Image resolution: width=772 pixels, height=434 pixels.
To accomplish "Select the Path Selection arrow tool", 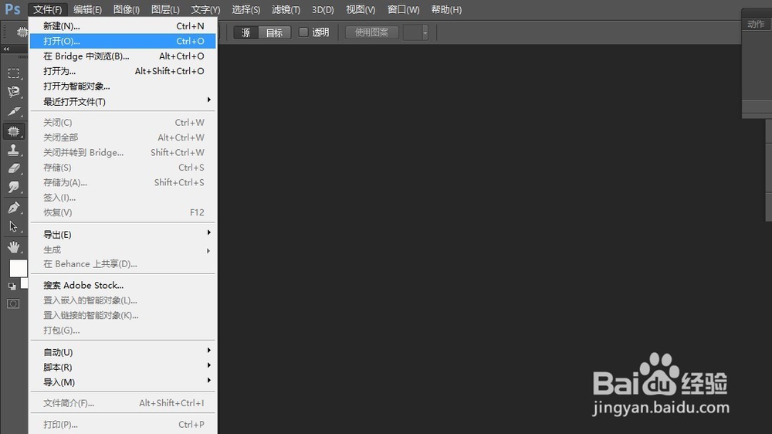I will point(14,226).
